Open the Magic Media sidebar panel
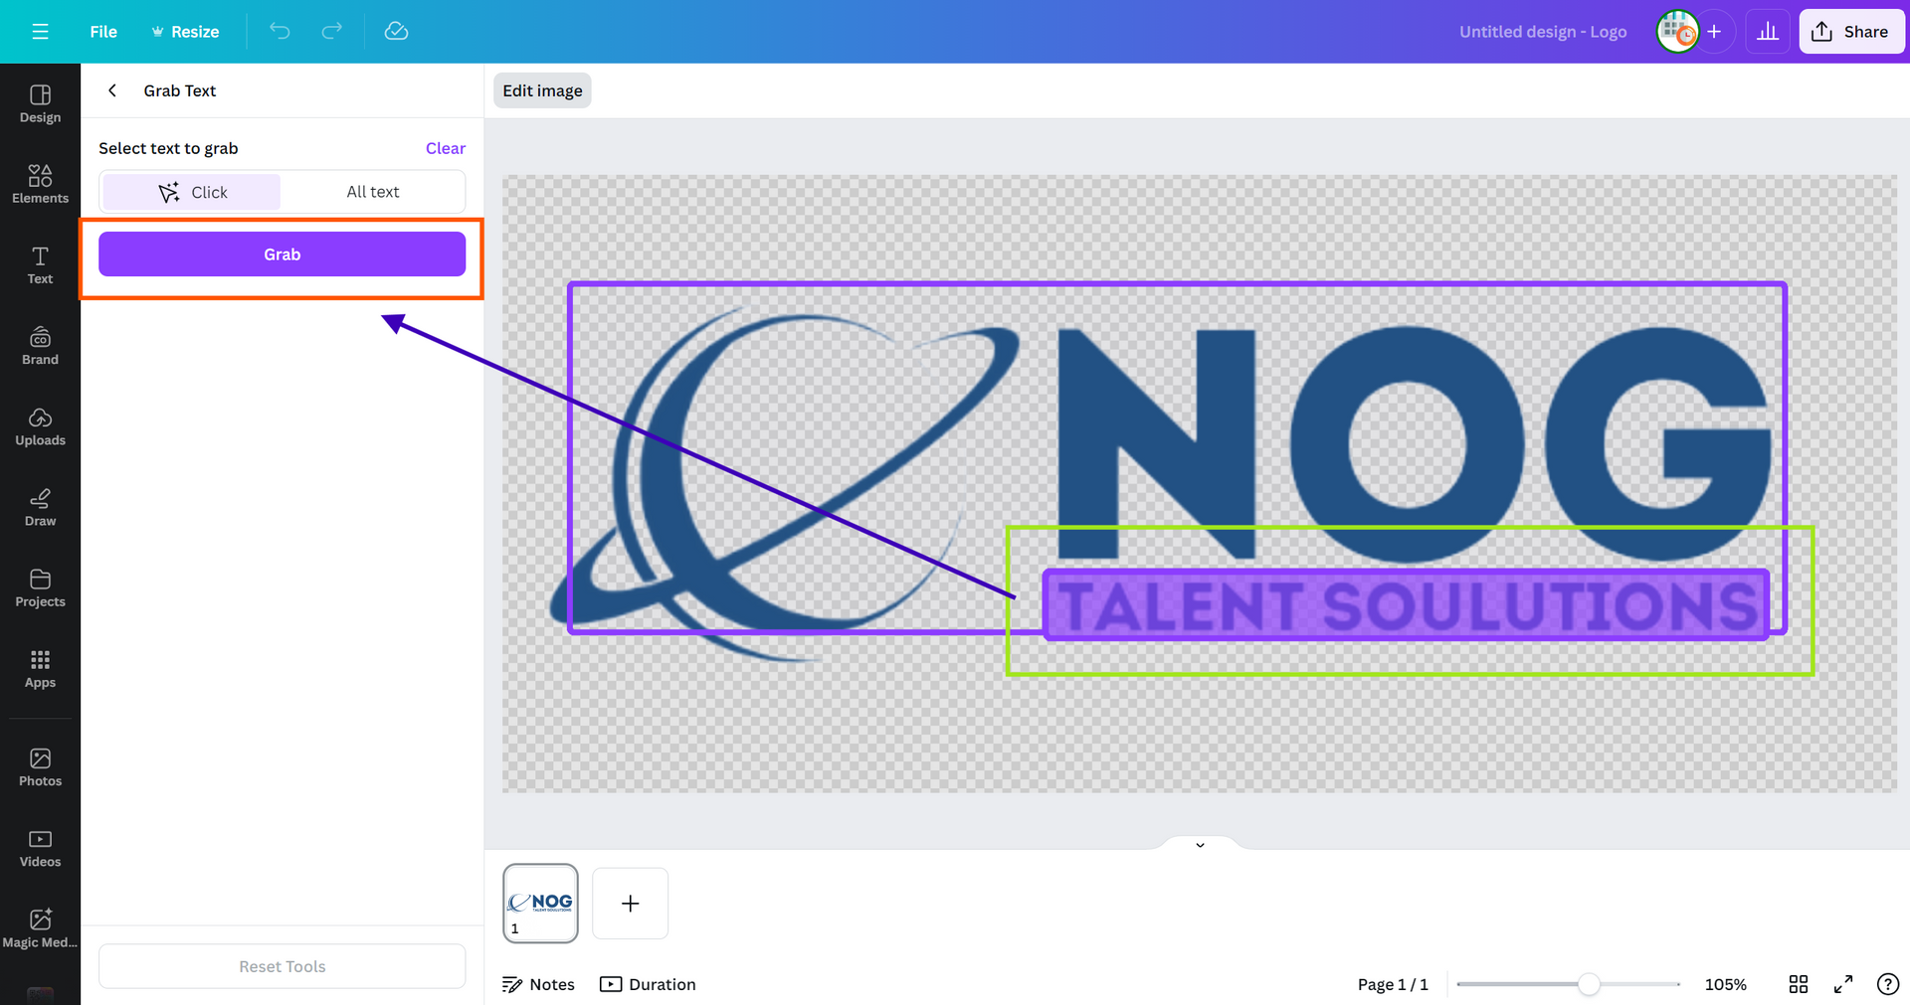The image size is (1910, 1005). pos(40,927)
